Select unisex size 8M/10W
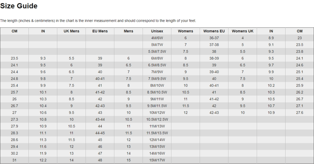The height and width of the screenshot is (164, 314). coord(157,86)
